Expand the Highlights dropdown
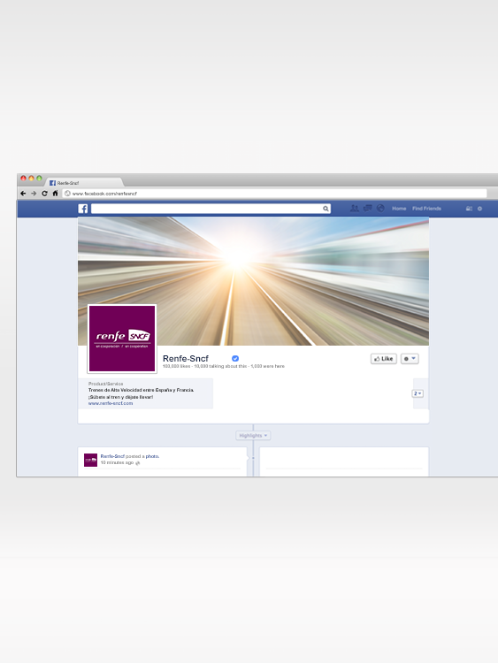This screenshot has height=663, width=498. click(253, 436)
